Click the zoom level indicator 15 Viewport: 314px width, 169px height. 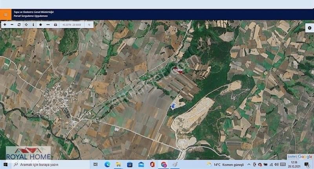[x=89, y=24]
